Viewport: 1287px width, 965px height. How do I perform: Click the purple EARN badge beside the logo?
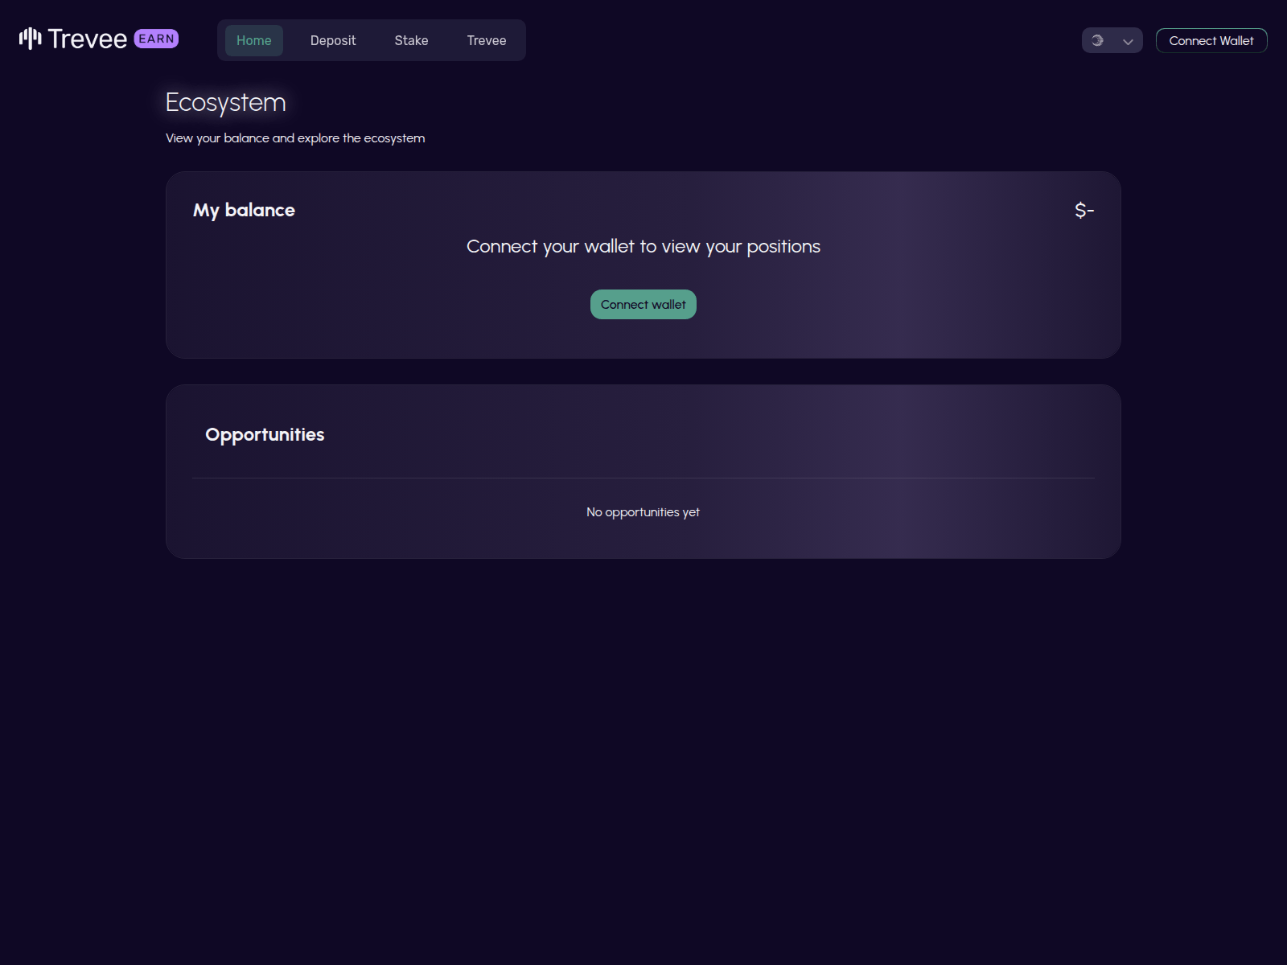pyautogui.click(x=156, y=38)
